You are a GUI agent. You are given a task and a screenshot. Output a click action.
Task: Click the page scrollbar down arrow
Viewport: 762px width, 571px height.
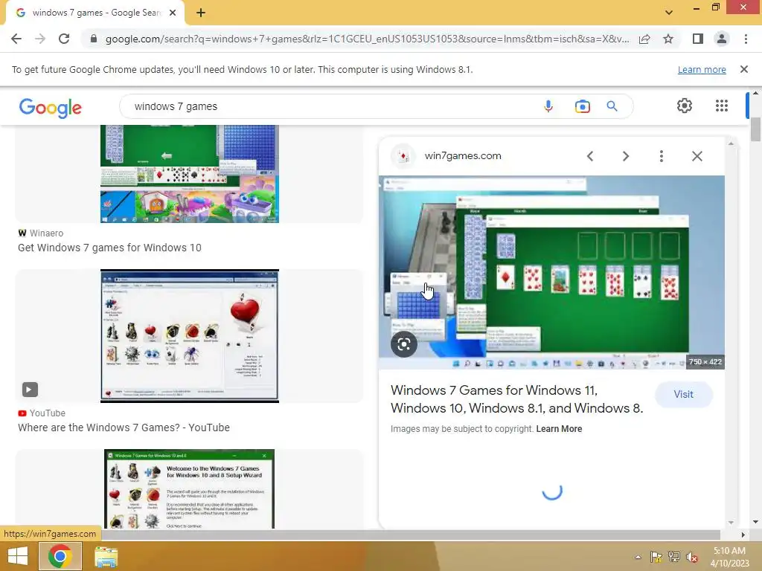pos(755,522)
